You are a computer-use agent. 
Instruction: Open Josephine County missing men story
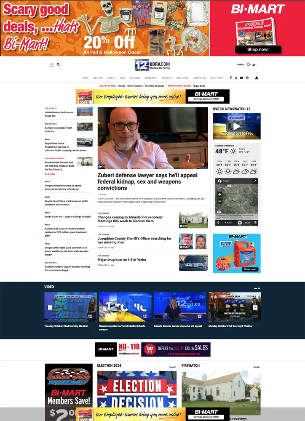coord(134,240)
